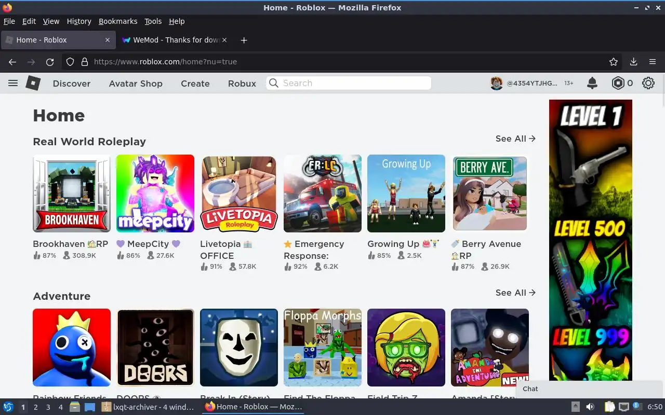
Task: Open the Firefox application menu
Action: point(653,62)
